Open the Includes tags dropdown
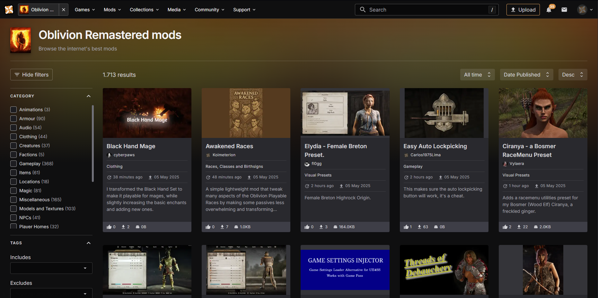The height and width of the screenshot is (298, 598). 51,268
